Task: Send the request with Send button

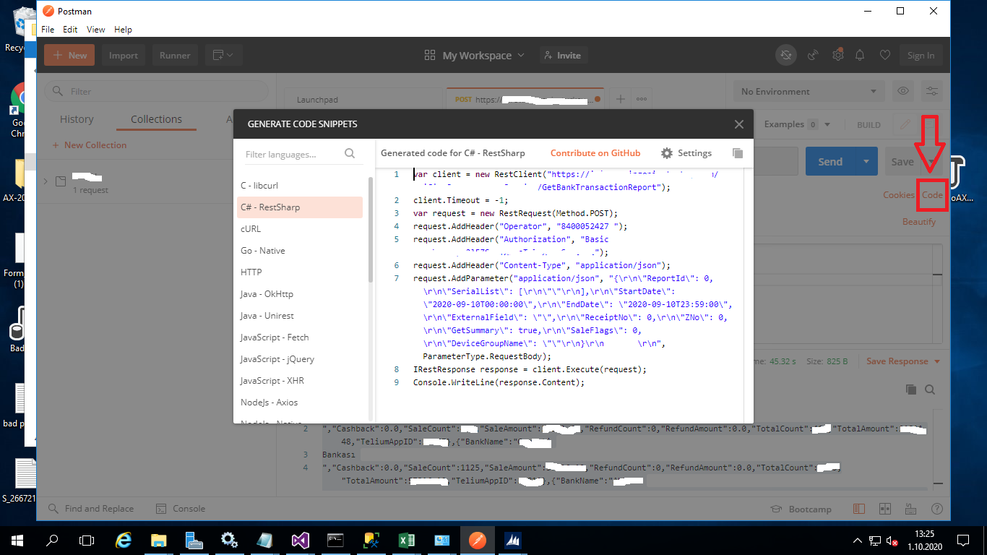Action: click(830, 162)
